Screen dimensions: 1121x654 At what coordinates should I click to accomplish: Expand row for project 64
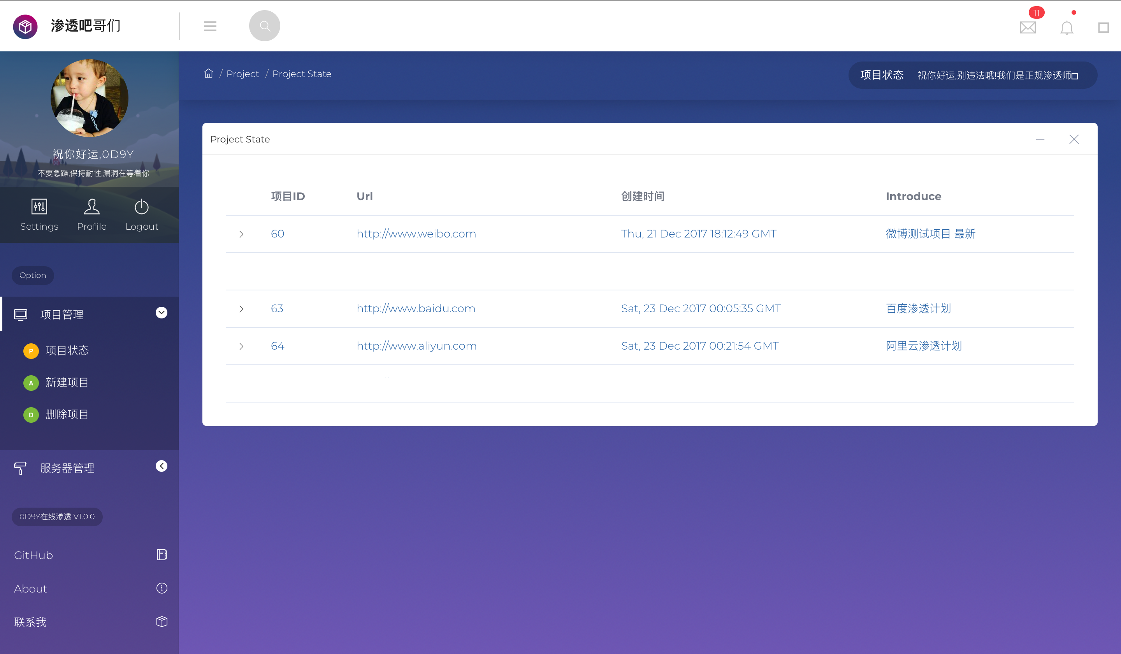[x=241, y=346]
